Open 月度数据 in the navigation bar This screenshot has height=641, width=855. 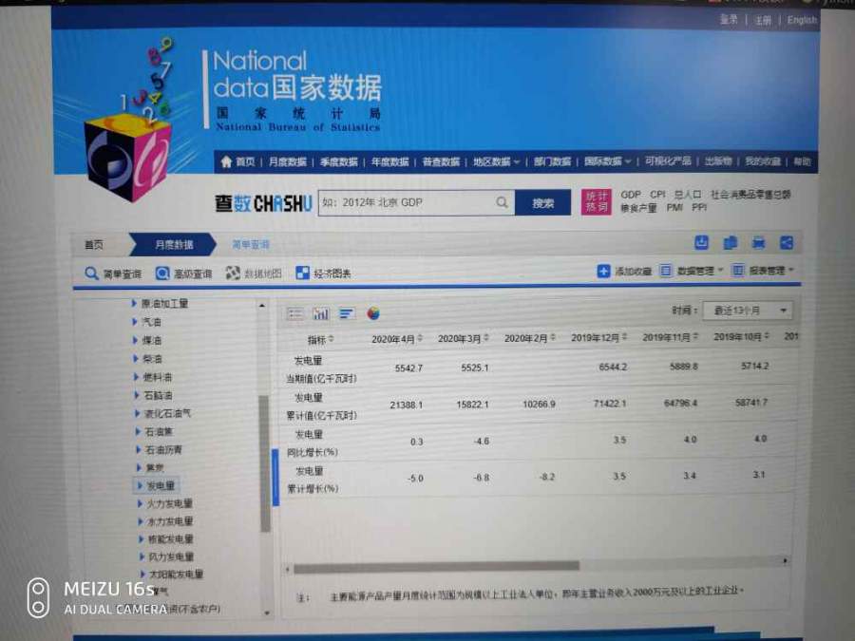(x=287, y=161)
